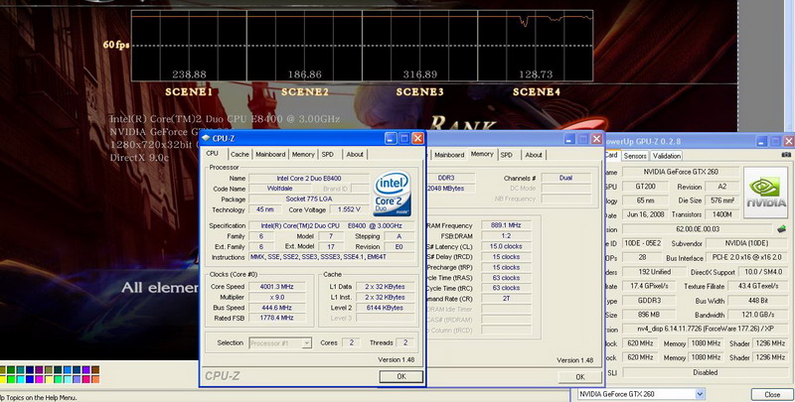Click the Core Voltage value 1.552 V
The height and width of the screenshot is (402, 795).
pos(349,209)
